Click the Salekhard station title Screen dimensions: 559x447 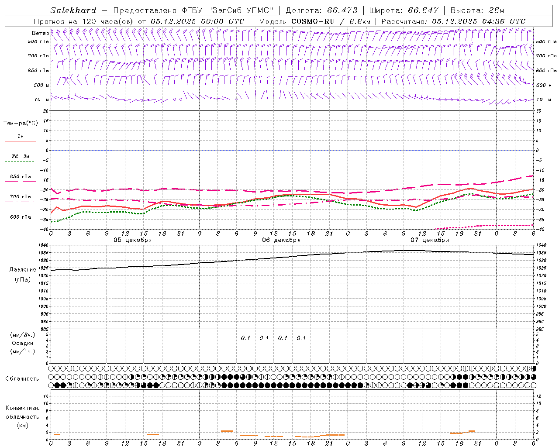73,10
